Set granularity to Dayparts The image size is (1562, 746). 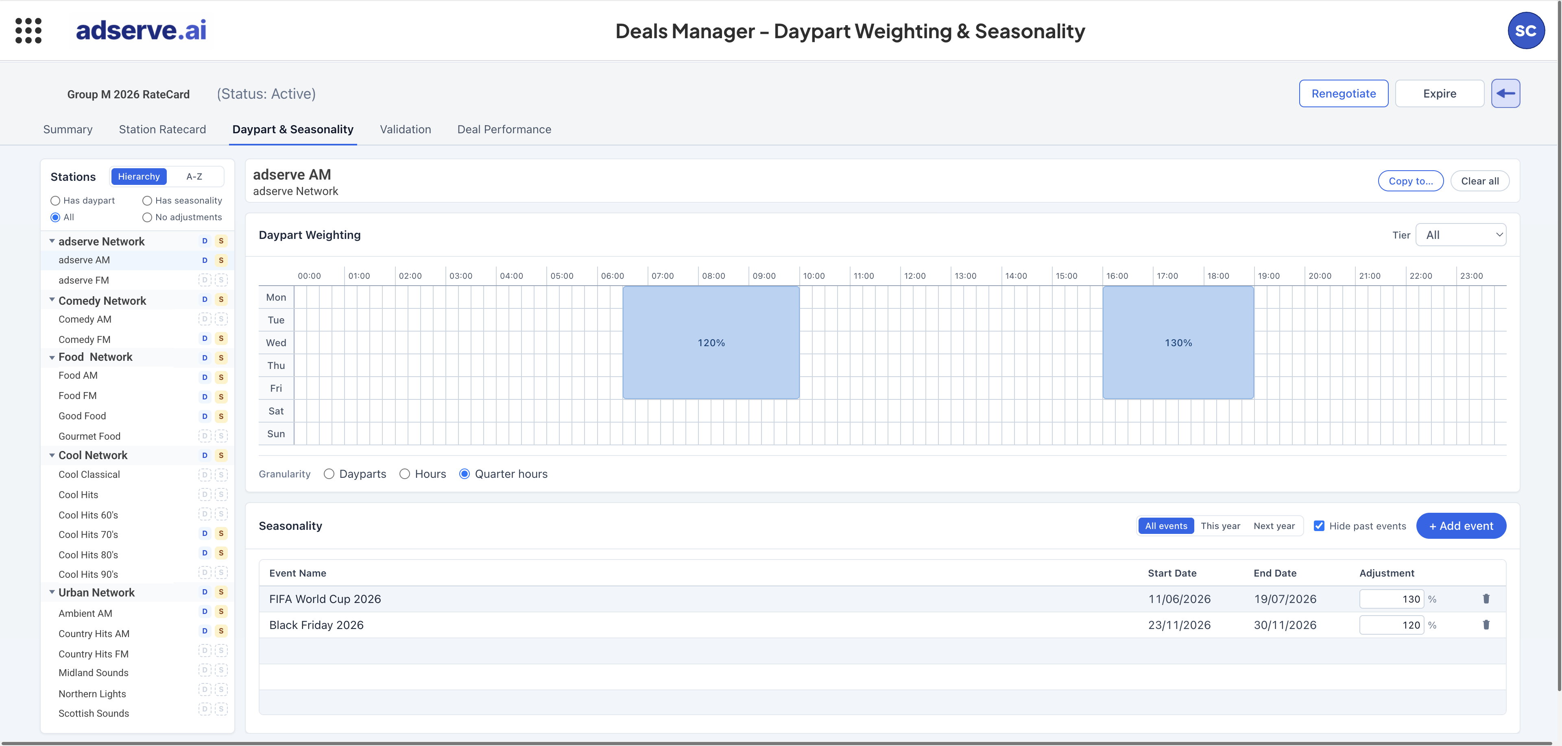(x=329, y=473)
